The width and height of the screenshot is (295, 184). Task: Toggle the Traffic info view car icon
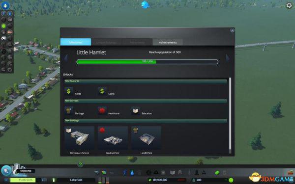coord(3,38)
